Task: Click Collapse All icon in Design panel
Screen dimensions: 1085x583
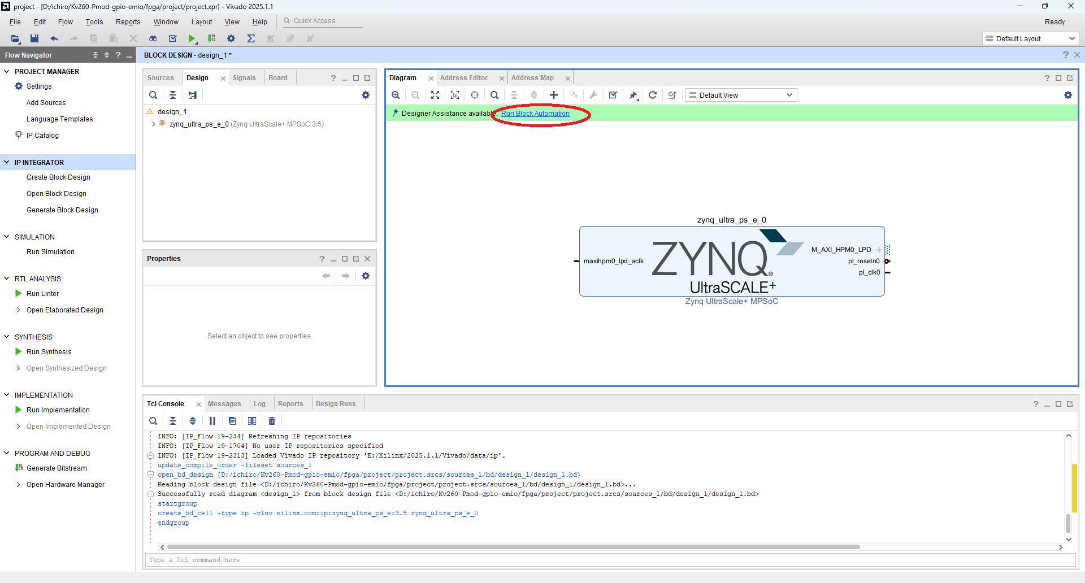Action: pos(173,95)
